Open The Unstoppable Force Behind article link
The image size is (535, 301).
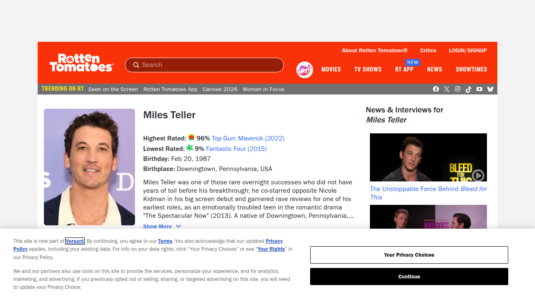coord(428,193)
